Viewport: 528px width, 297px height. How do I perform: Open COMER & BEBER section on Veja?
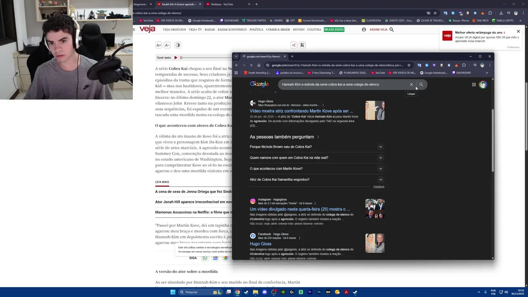(278, 30)
